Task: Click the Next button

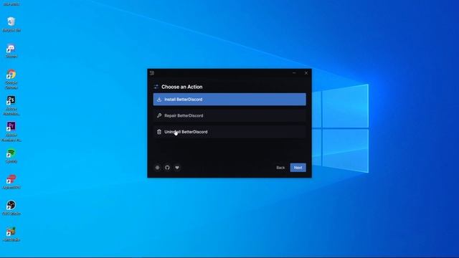Action: (298, 168)
